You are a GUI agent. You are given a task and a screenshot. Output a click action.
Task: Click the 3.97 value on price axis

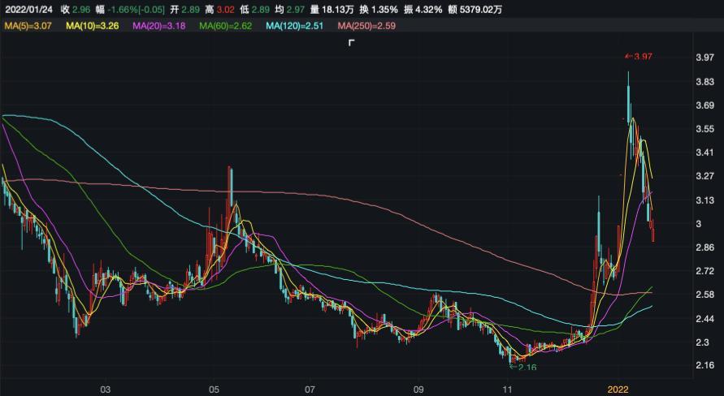point(704,58)
